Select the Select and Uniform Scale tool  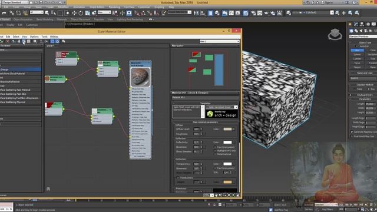pyautogui.click(x=88, y=13)
